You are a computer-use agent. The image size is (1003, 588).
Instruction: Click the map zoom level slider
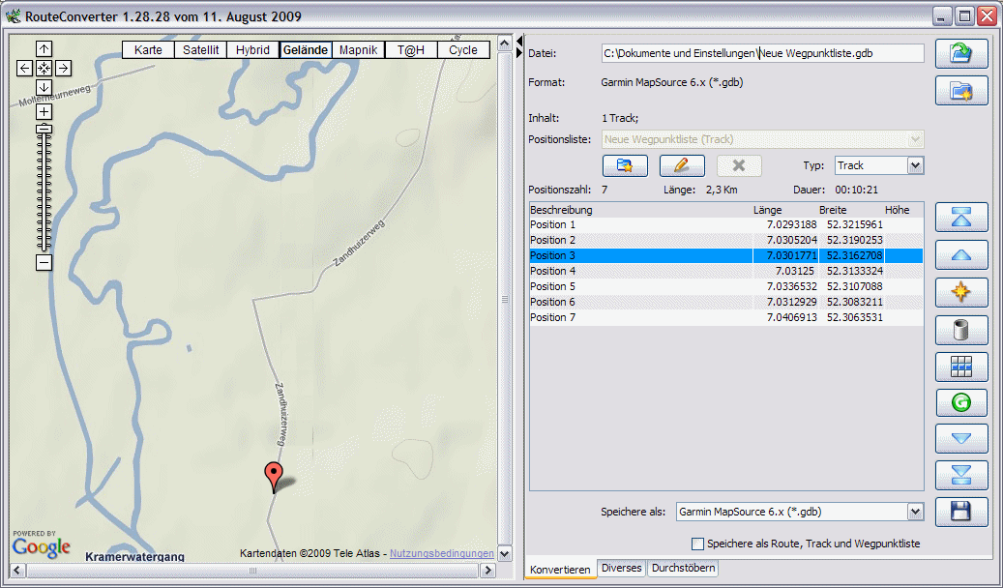tap(44, 193)
